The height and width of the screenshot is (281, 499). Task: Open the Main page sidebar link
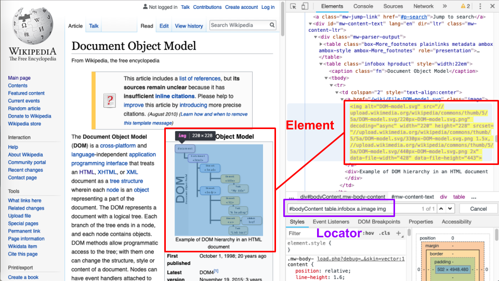point(19,78)
